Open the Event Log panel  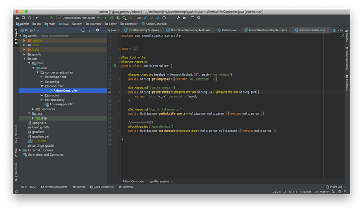click(x=334, y=187)
